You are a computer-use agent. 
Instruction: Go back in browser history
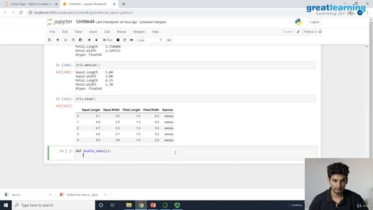tap(5, 13)
